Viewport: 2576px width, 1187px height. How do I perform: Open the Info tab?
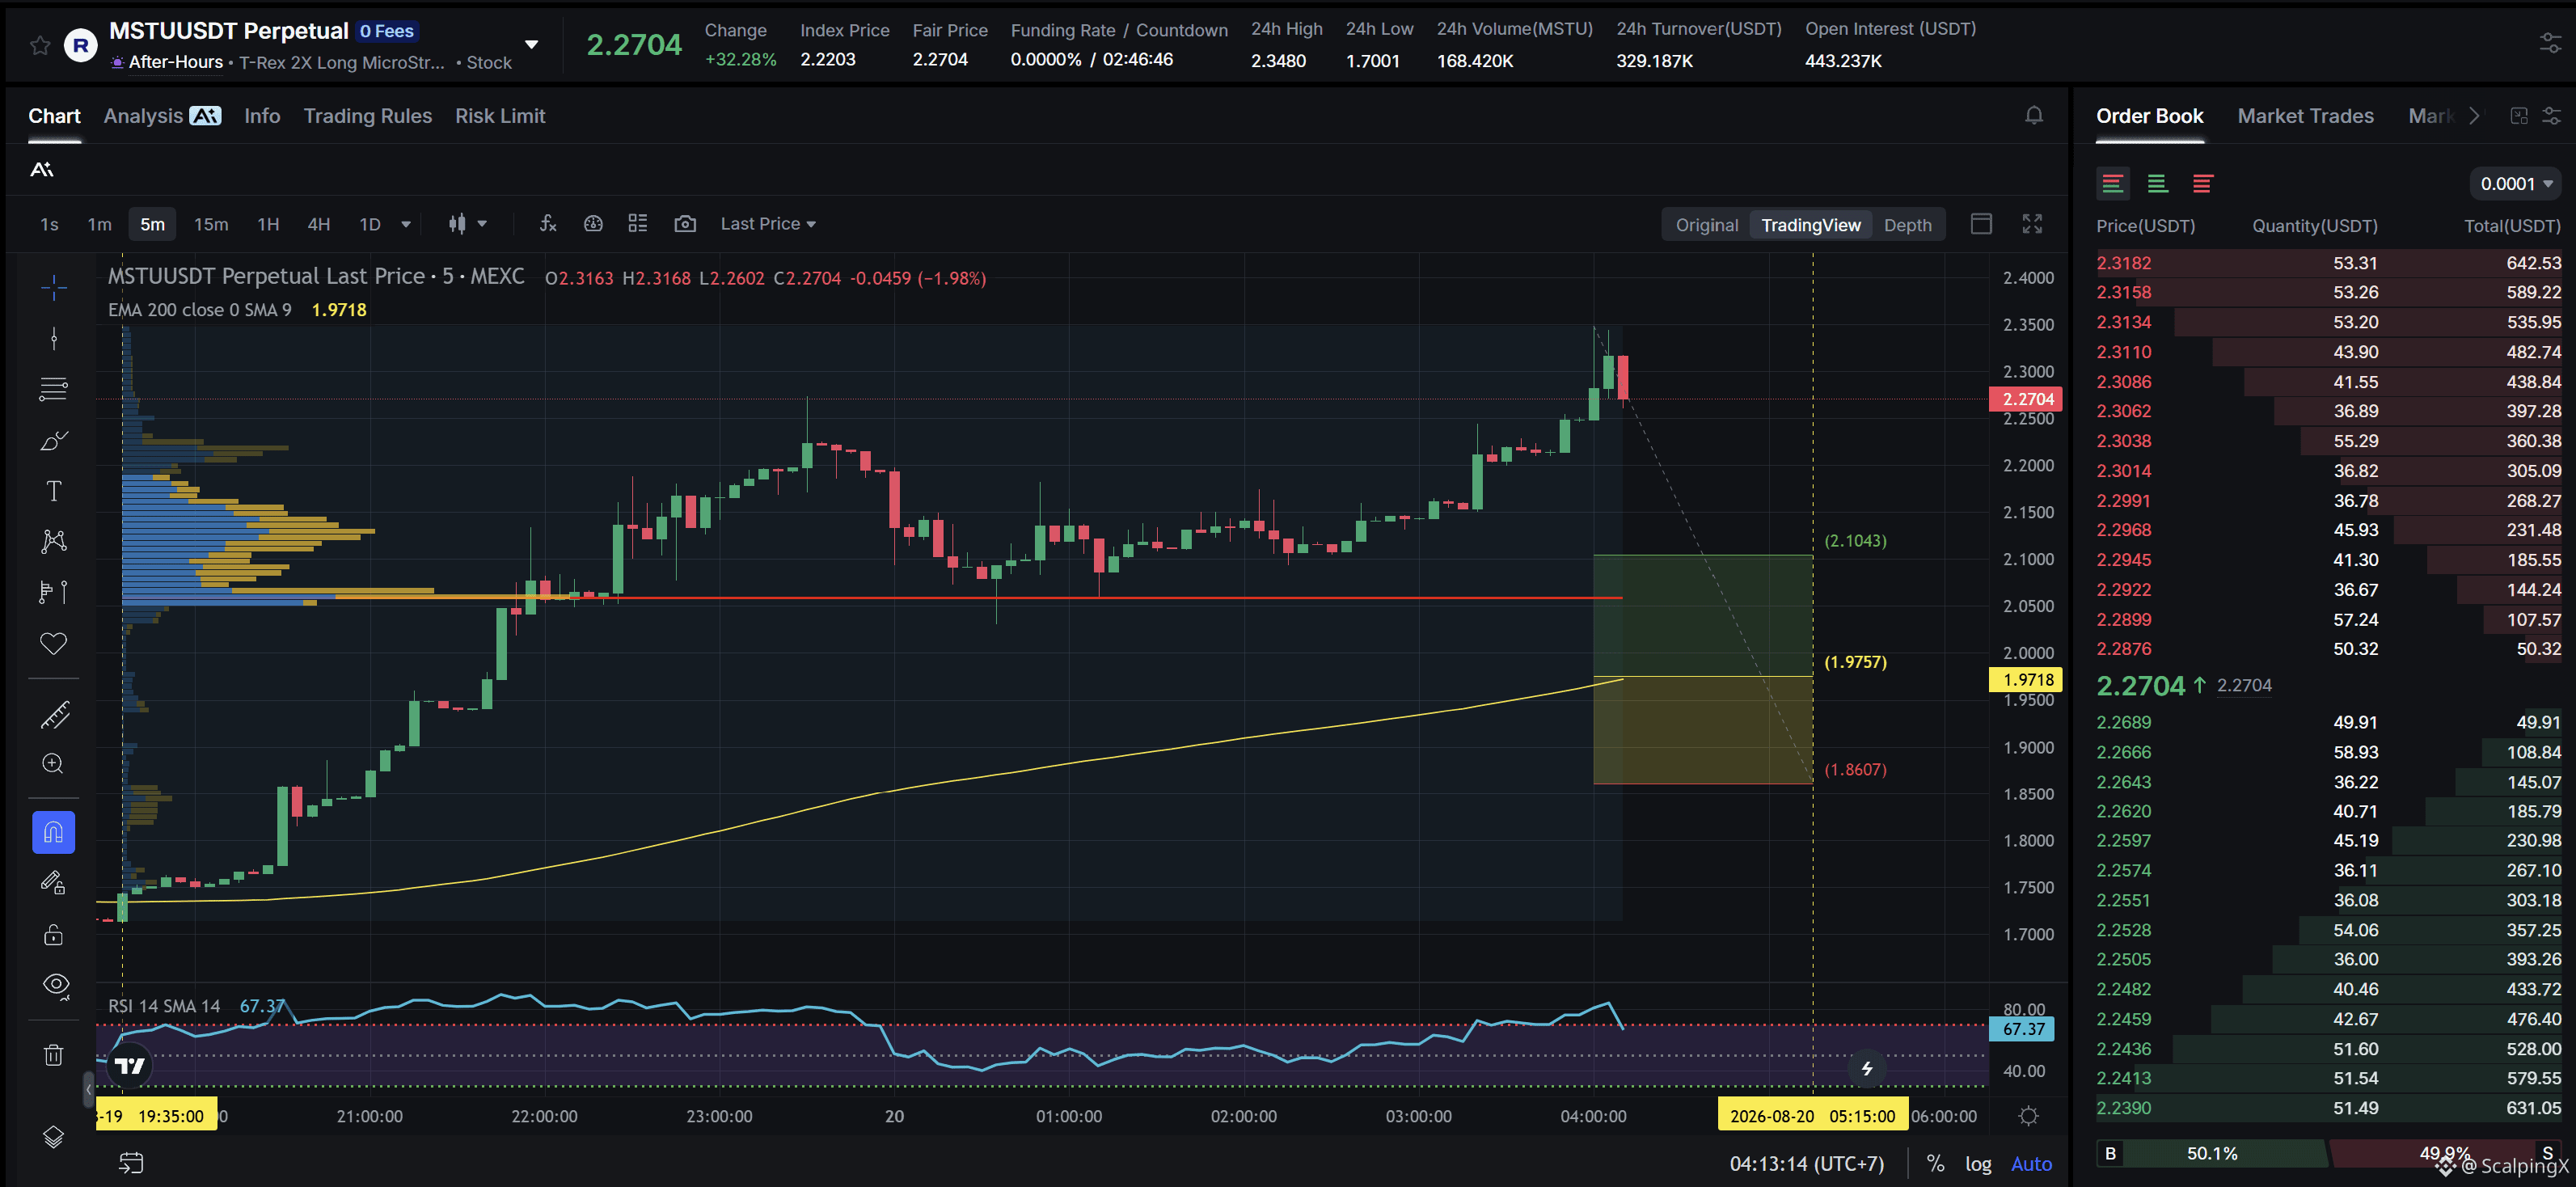262,116
